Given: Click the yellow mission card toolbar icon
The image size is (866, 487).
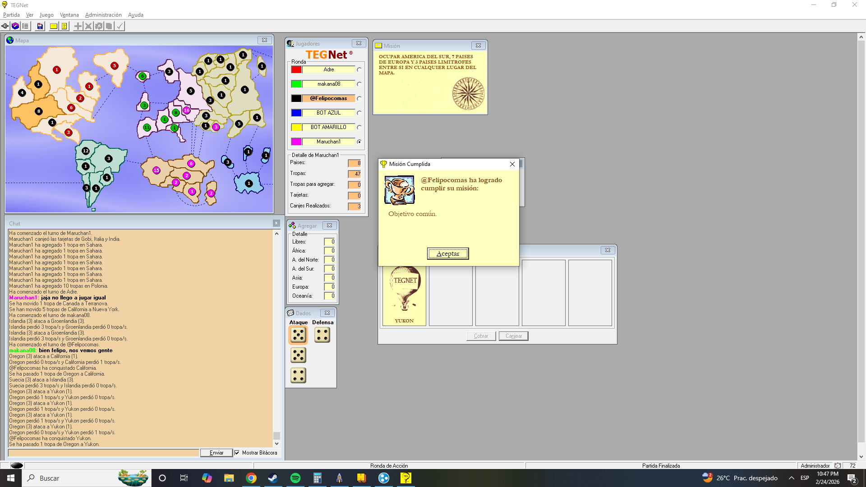Looking at the screenshot, I should pos(54,26).
